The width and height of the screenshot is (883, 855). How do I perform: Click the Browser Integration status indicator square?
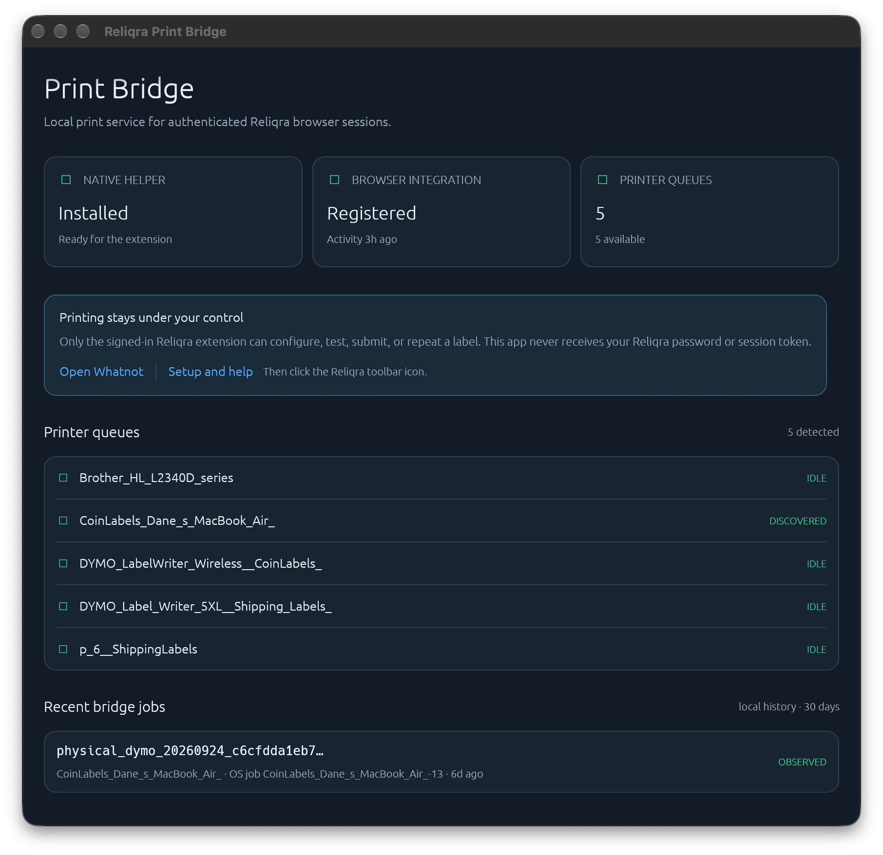334,180
